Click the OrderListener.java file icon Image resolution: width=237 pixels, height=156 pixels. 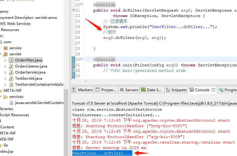[11, 66]
